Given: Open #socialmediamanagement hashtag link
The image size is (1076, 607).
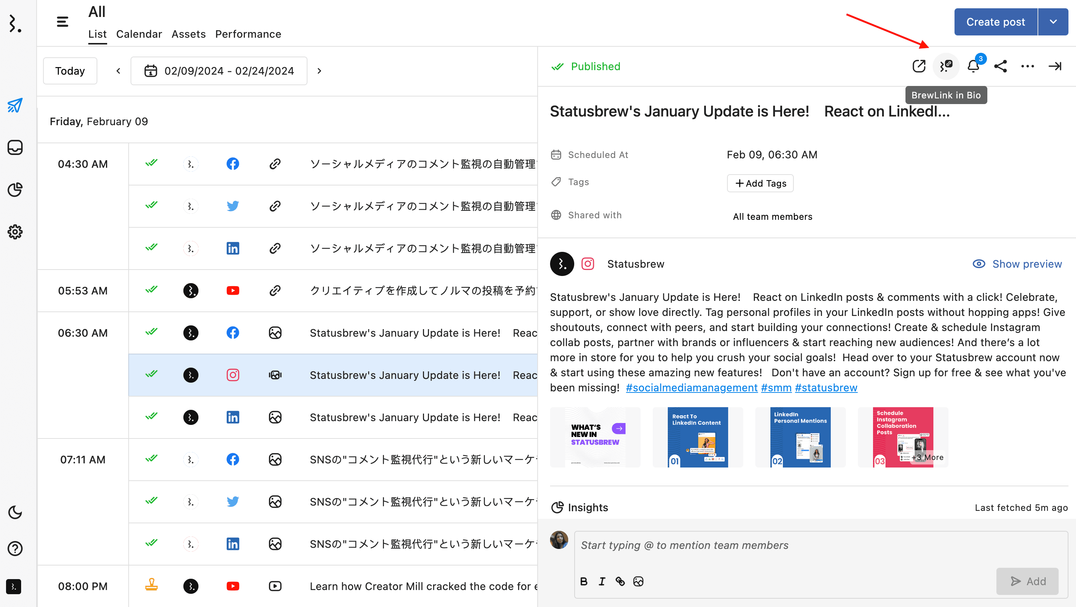Looking at the screenshot, I should pos(692,388).
